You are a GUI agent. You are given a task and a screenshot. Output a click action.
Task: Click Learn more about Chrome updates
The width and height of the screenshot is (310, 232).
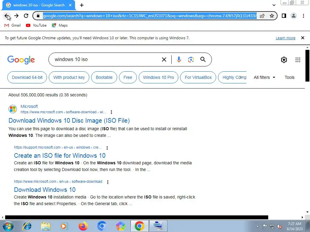coord(285,38)
